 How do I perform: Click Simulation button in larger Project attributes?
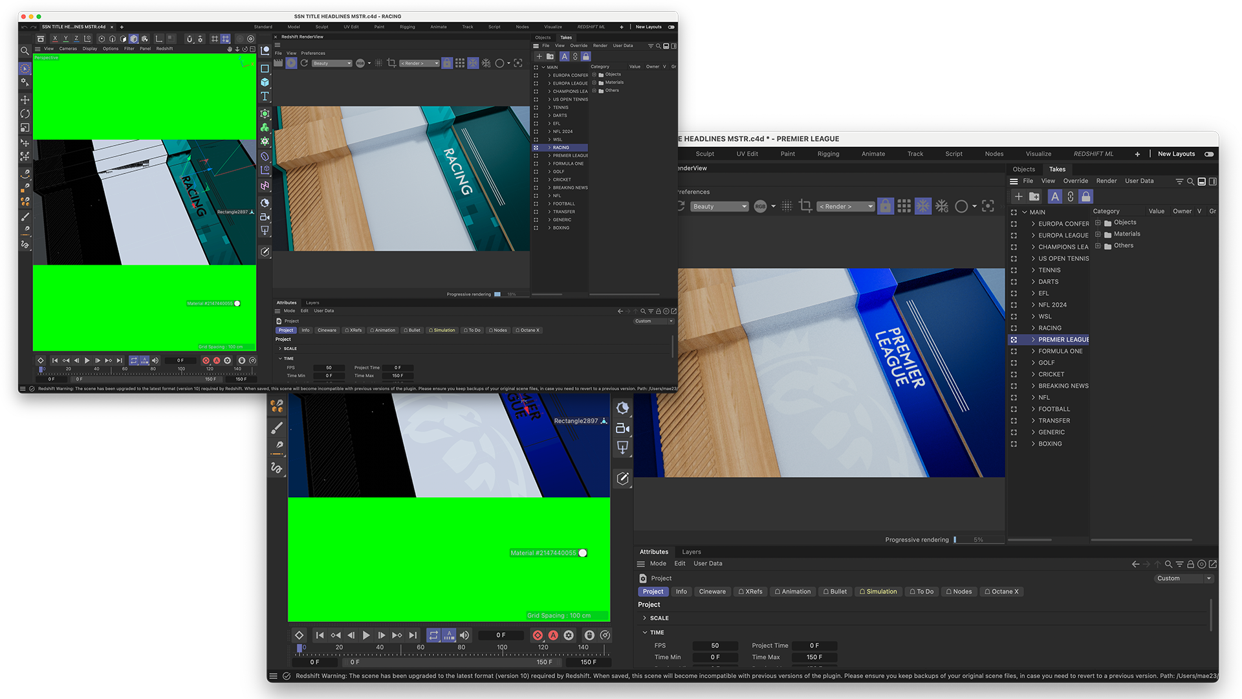tap(878, 592)
